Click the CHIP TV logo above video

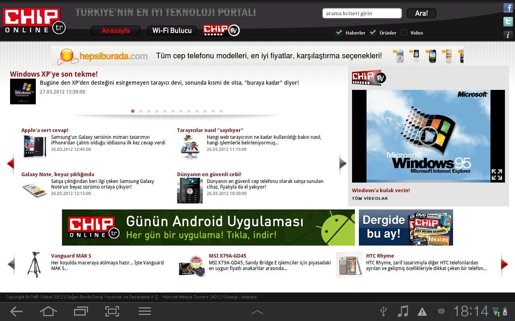(369, 78)
